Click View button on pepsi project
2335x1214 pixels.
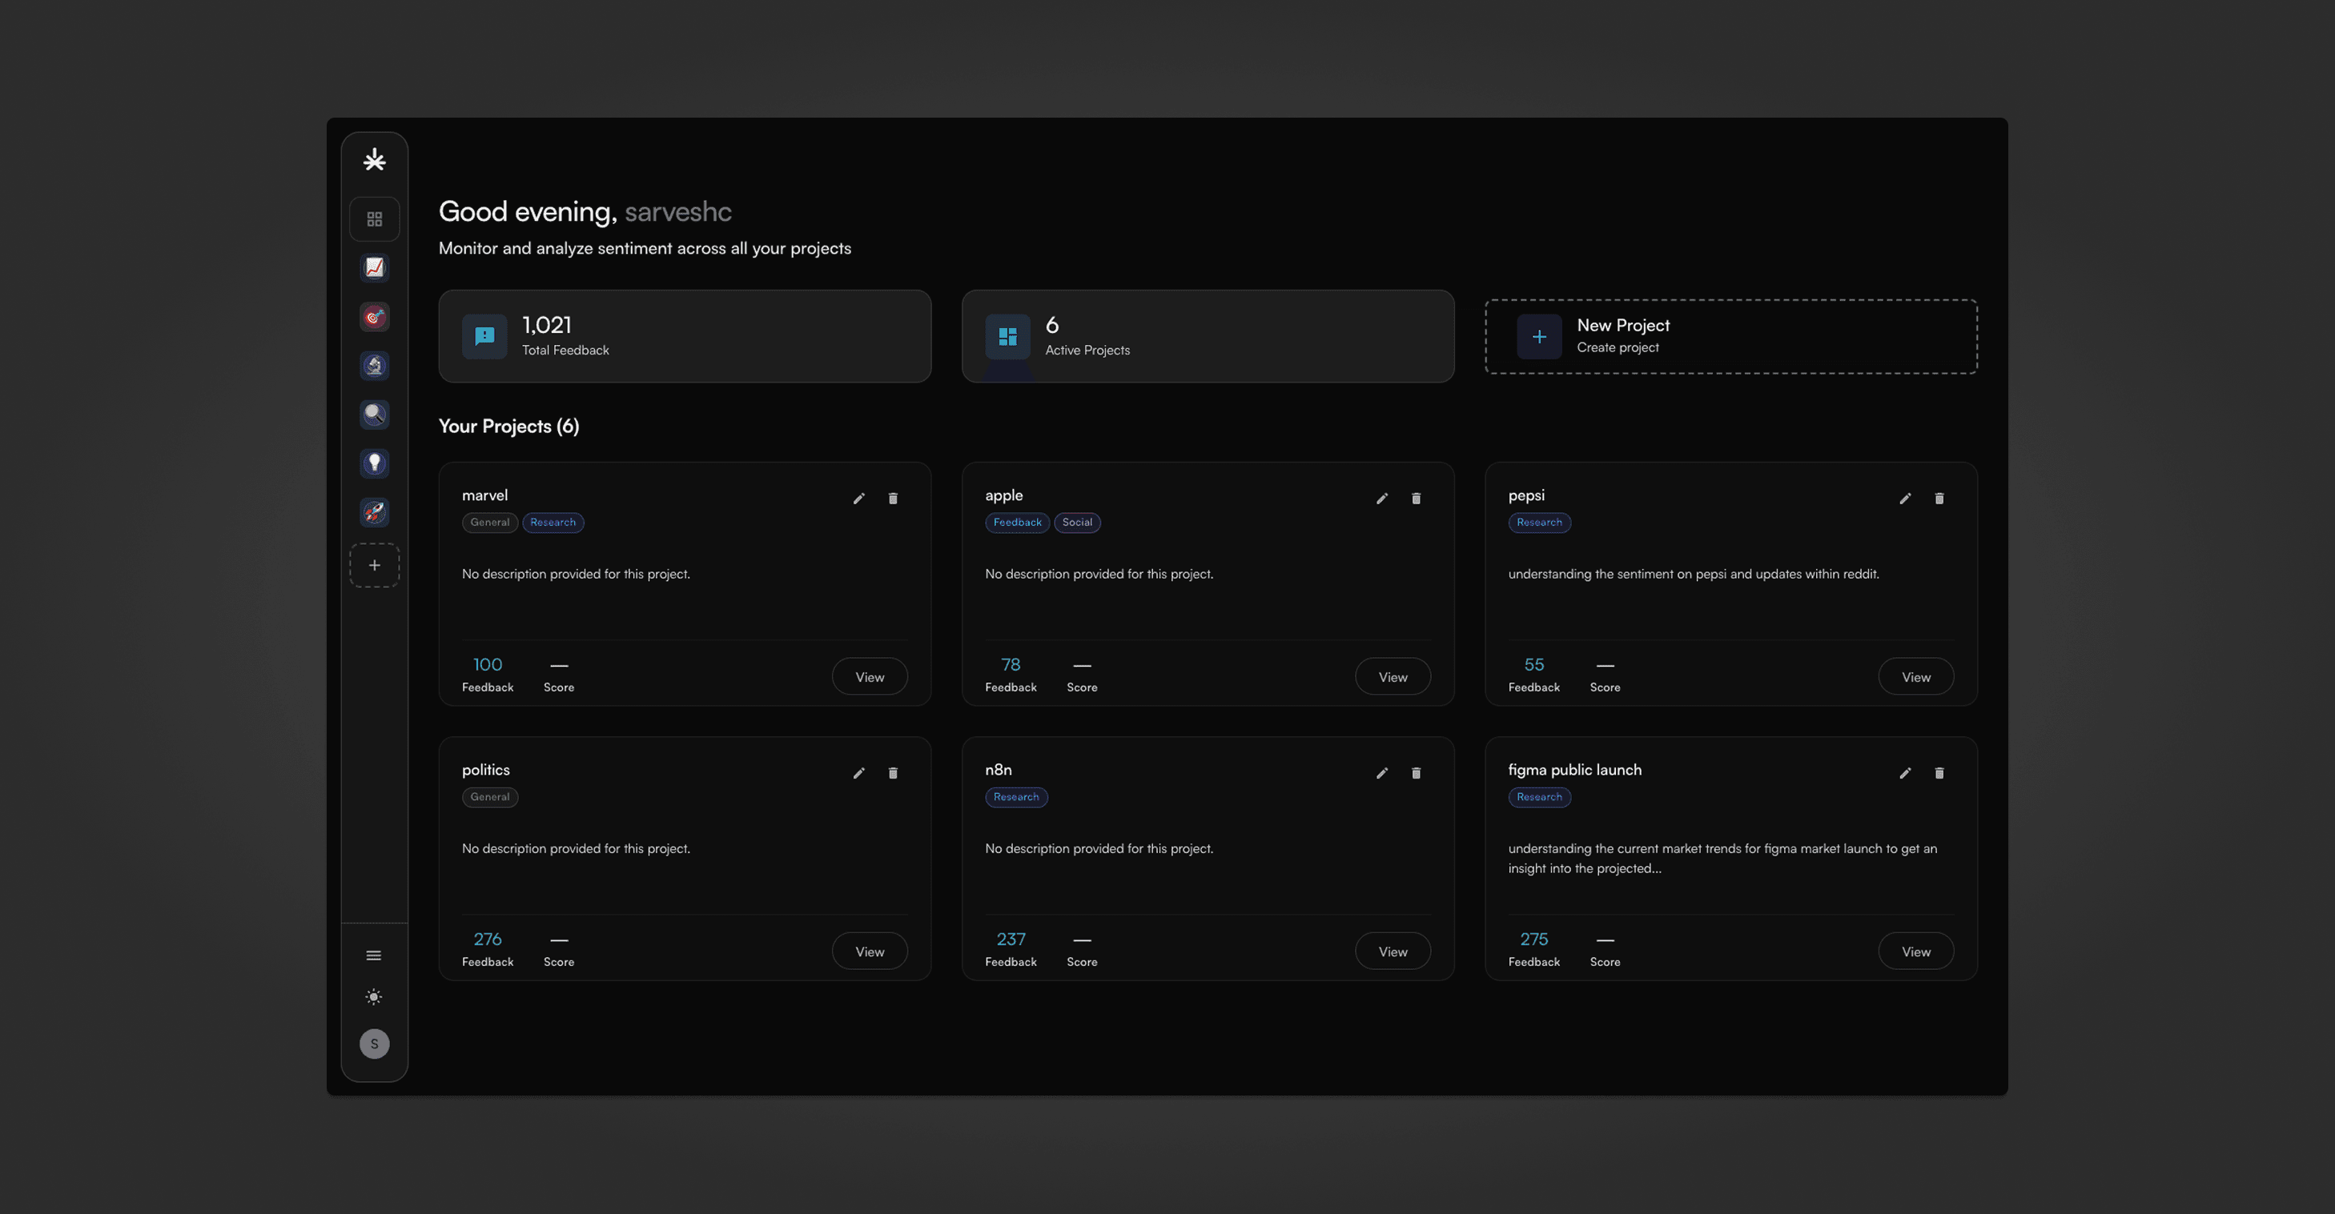[1915, 677]
